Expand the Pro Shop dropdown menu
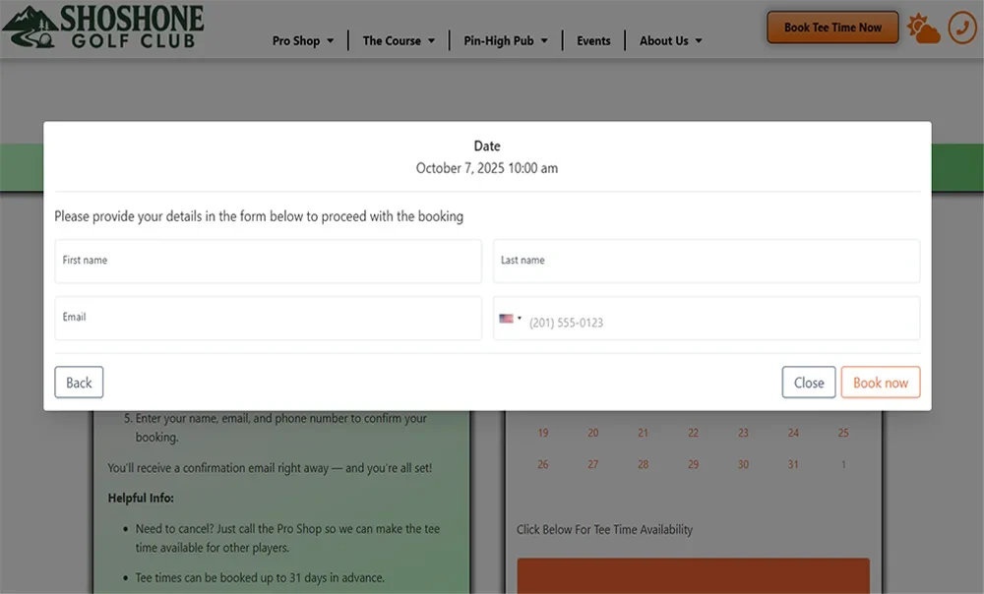This screenshot has width=984, height=594. pyautogui.click(x=303, y=41)
